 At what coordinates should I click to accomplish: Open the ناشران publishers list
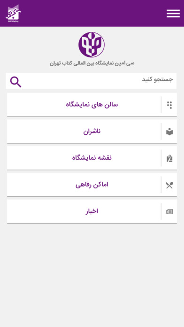coord(92,132)
